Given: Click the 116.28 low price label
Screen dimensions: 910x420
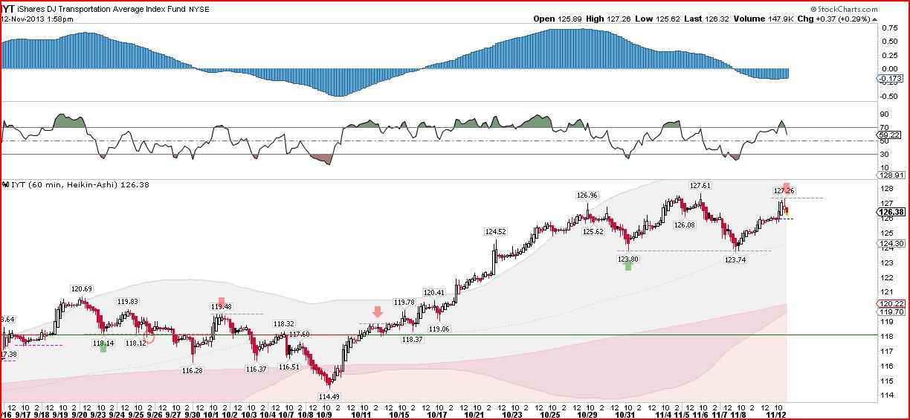Looking at the screenshot, I should pos(193,369).
